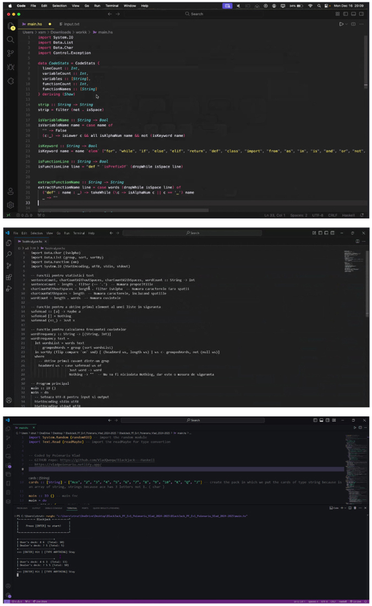The image size is (372, 606).
Task: Open Source Control in the top window's activity bar
Action: click(x=10, y=53)
